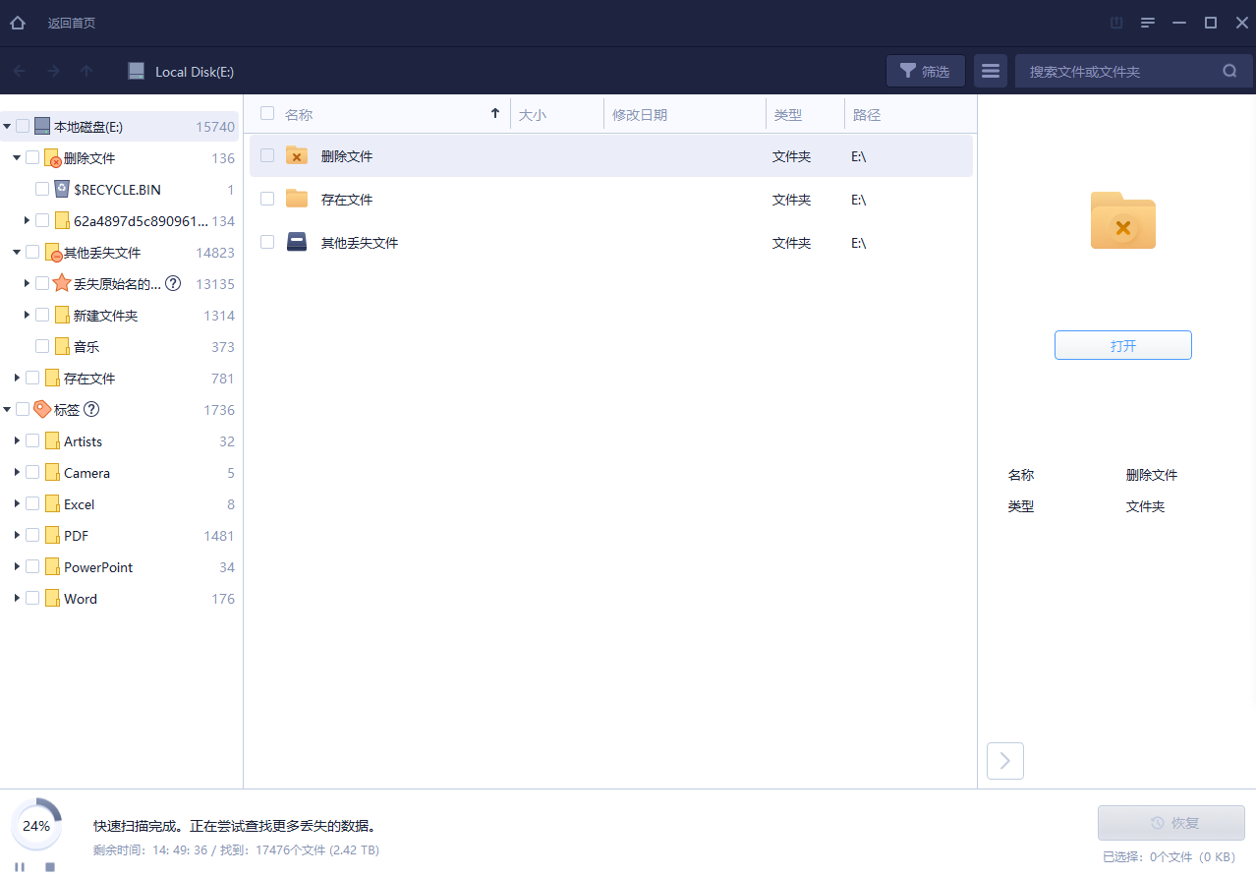Sort by 名称 column header

(x=299, y=115)
